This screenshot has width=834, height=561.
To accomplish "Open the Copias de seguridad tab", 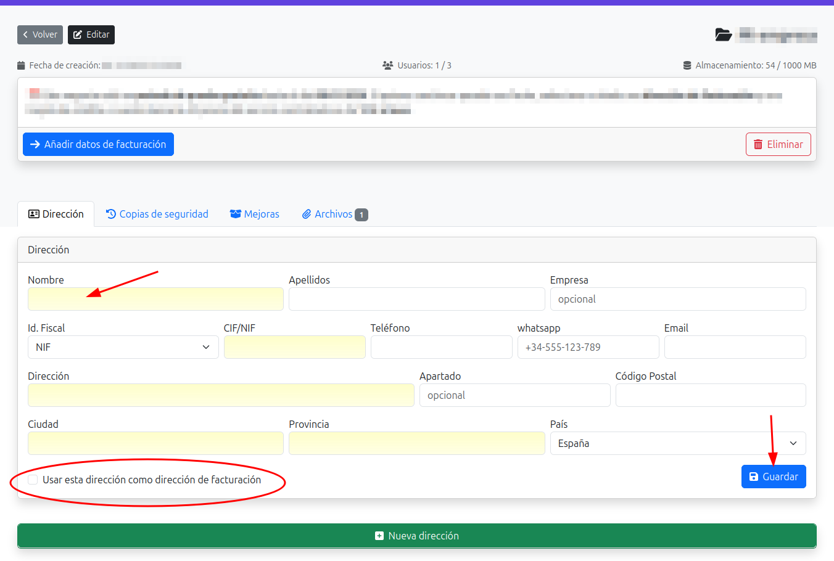I will 157,214.
